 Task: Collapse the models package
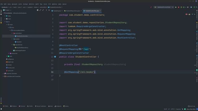[12, 39]
